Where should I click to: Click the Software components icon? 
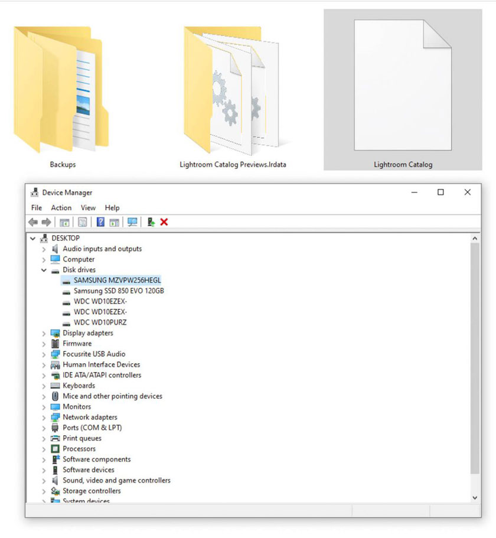coord(55,459)
